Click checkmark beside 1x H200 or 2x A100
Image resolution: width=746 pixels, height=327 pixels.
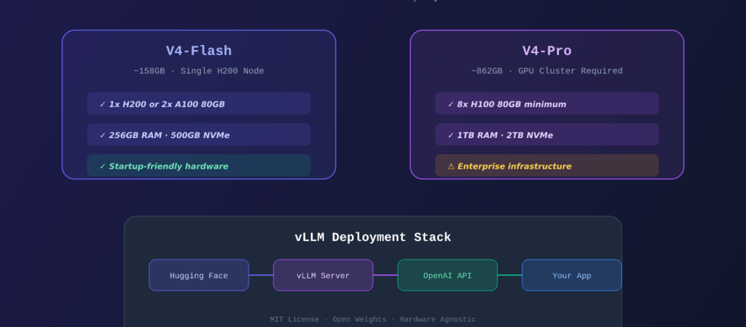point(102,105)
